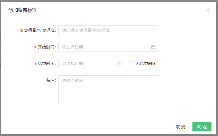Close the 添加收费标准 dialog with the X icon
This screenshot has width=218, height=136.
(208, 11)
